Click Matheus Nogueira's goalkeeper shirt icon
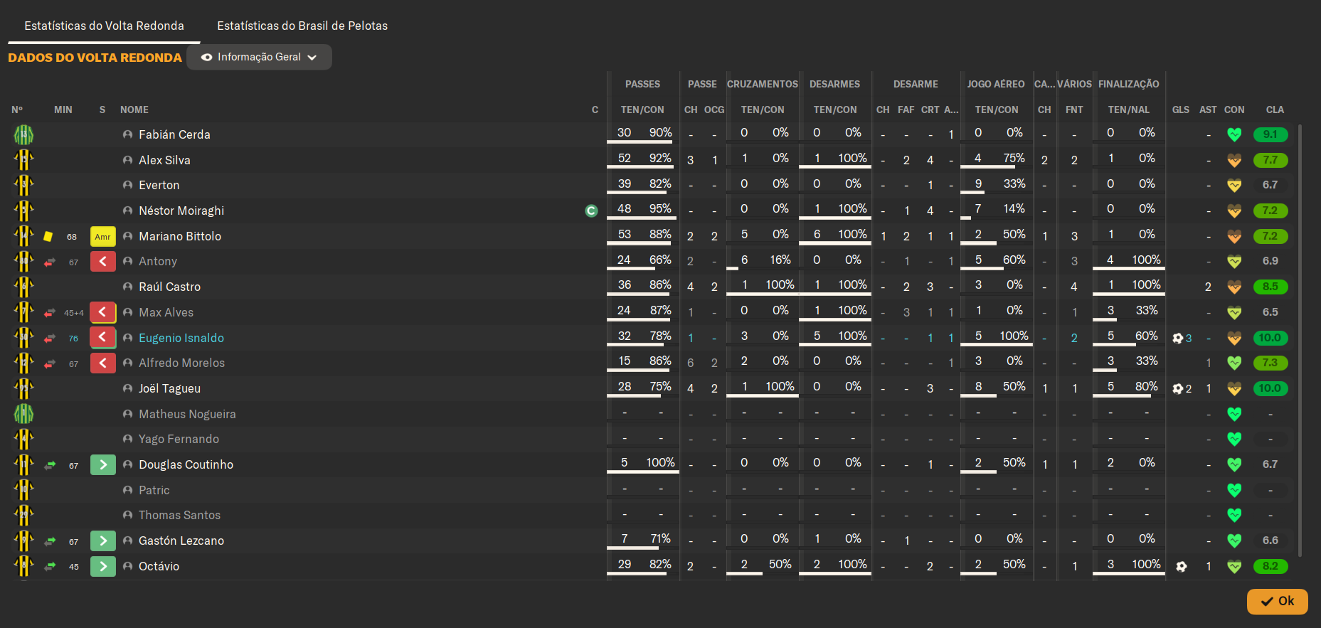 pyautogui.click(x=23, y=413)
